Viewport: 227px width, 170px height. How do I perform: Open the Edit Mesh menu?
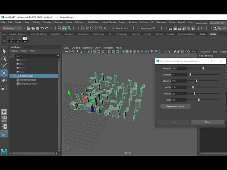tap(80, 22)
